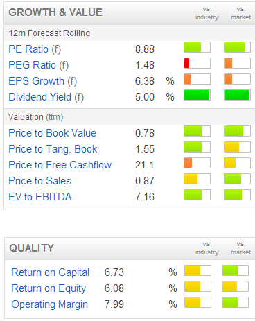Click the GROWTH & VALUE section header
Image resolution: width=255 pixels, height=321 pixels.
pyautogui.click(x=55, y=12)
